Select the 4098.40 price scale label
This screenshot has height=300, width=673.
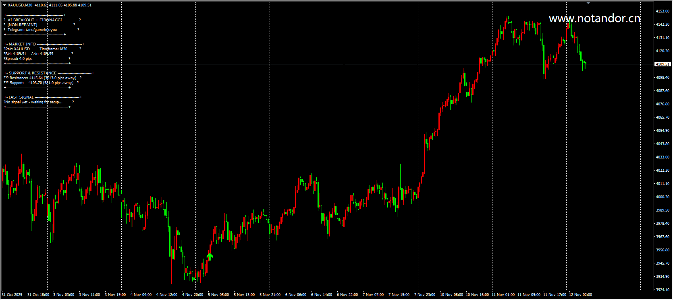click(663, 78)
